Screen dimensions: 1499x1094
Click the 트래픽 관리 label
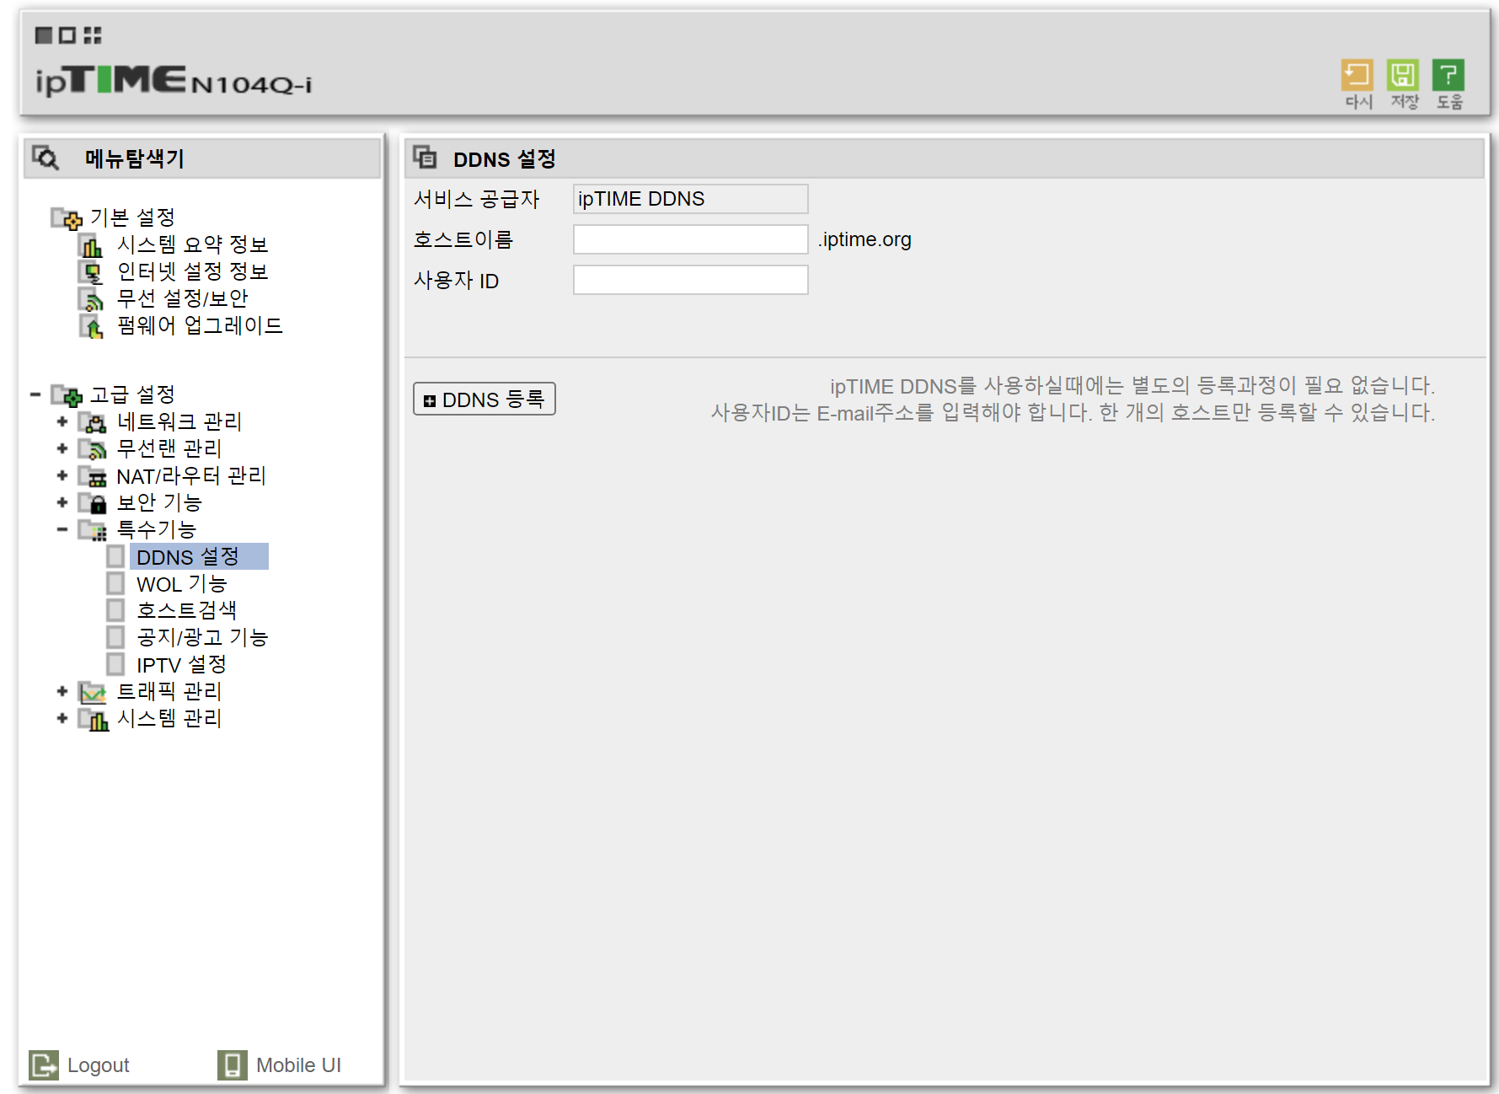tap(169, 692)
